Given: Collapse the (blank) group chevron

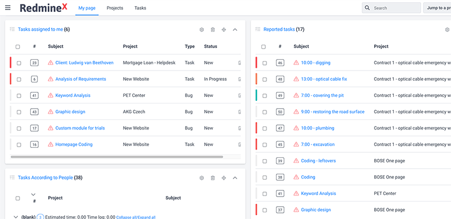Looking at the screenshot, I should point(16,217).
